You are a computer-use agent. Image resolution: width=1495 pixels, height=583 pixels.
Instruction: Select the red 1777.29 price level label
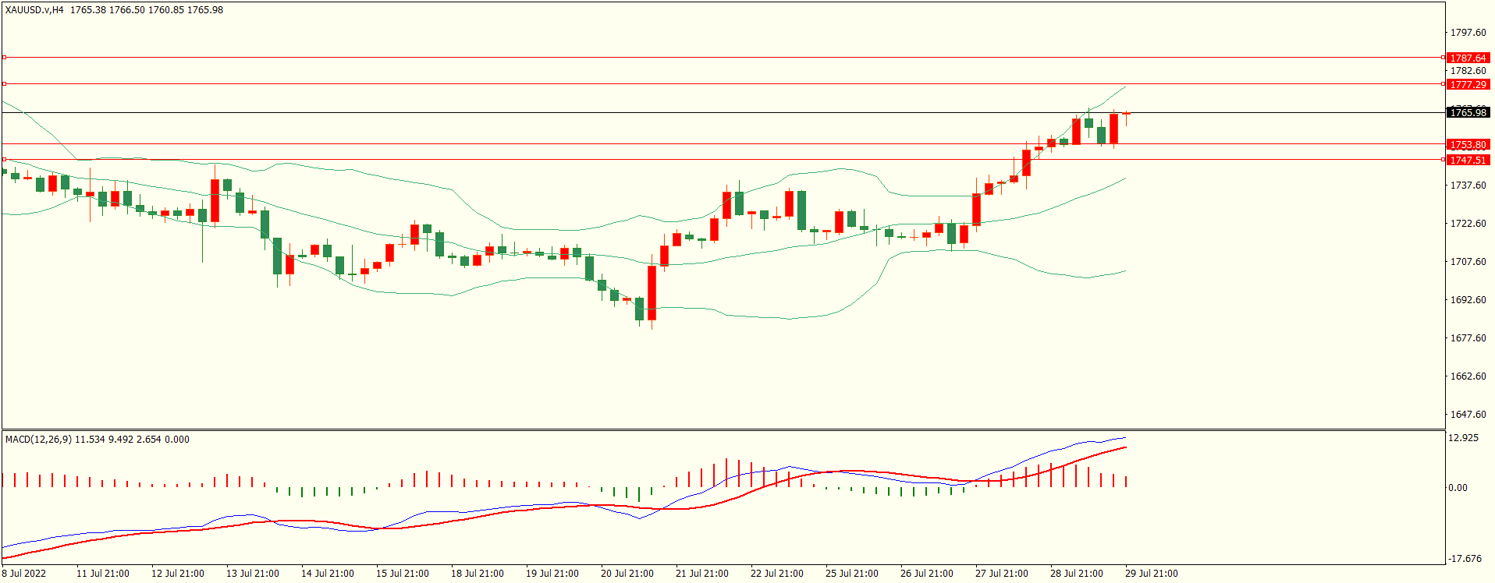(x=1468, y=84)
